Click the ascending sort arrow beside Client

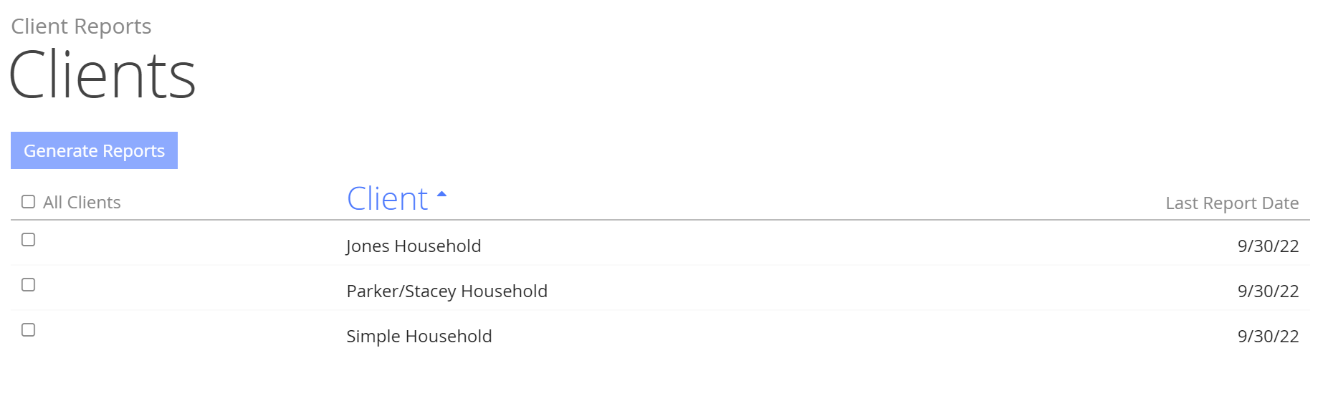[441, 194]
